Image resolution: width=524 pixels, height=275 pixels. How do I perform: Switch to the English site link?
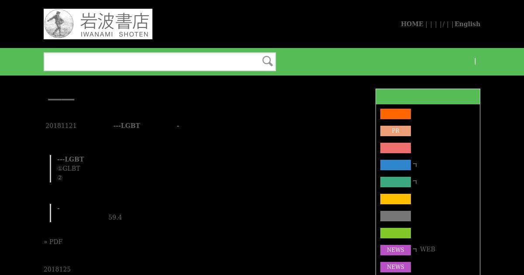pos(467,24)
